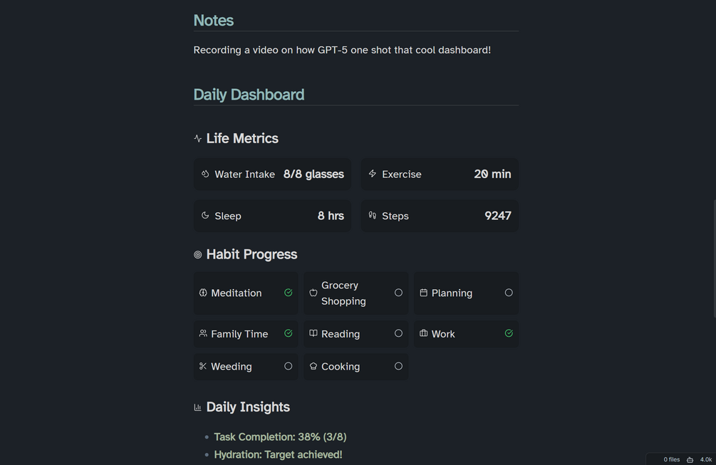Click the 8/8 glasses water value
This screenshot has width=716, height=465.
coord(313,174)
